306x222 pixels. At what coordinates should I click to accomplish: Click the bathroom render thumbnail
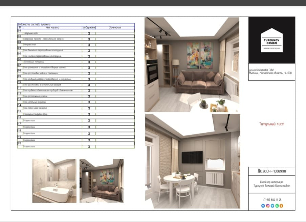[54, 181]
